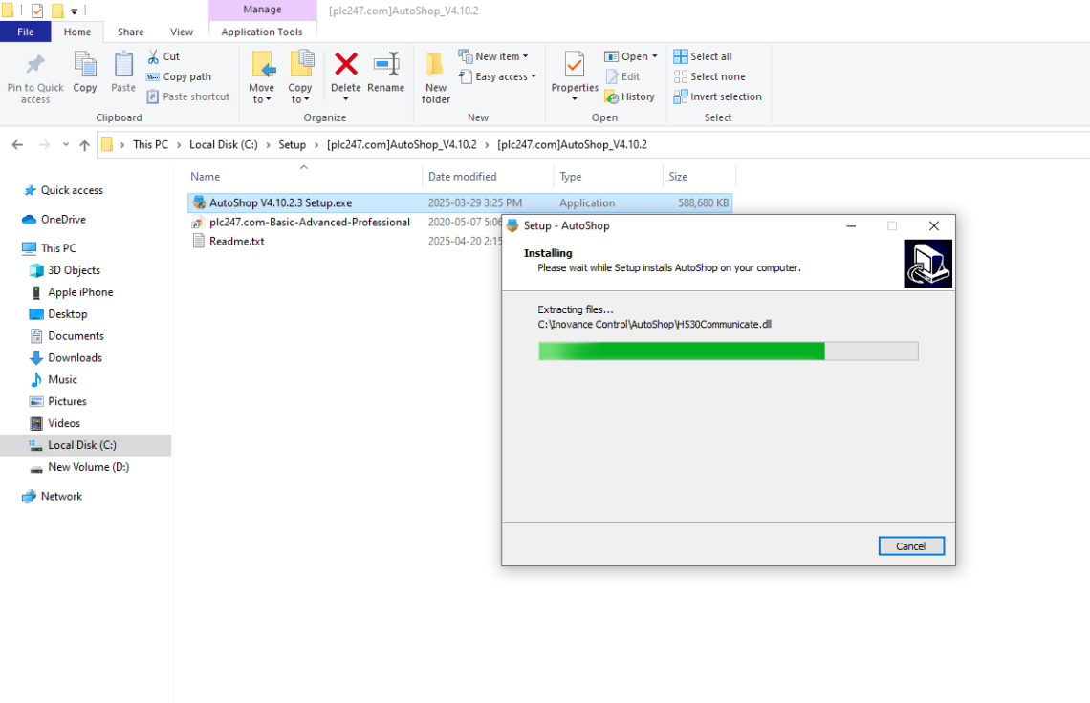Open the Application Tools tab

[262, 32]
